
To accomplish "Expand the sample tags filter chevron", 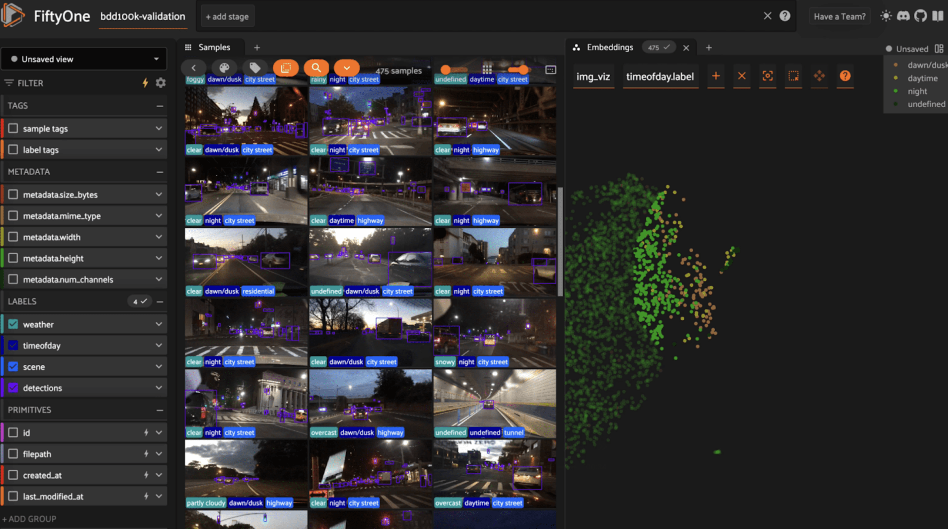I will coord(159,128).
